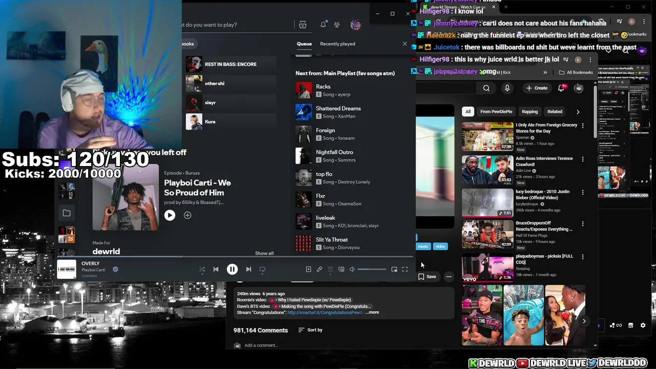656x369 pixels.
Task: Show more YouTube filter chips with the arrow
Action: tap(578, 112)
